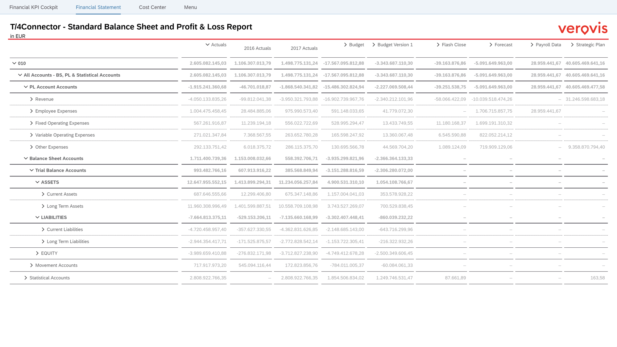The image size is (617, 347).
Task: Open the Financial KPI Cockpit tab
Action: pos(33,7)
